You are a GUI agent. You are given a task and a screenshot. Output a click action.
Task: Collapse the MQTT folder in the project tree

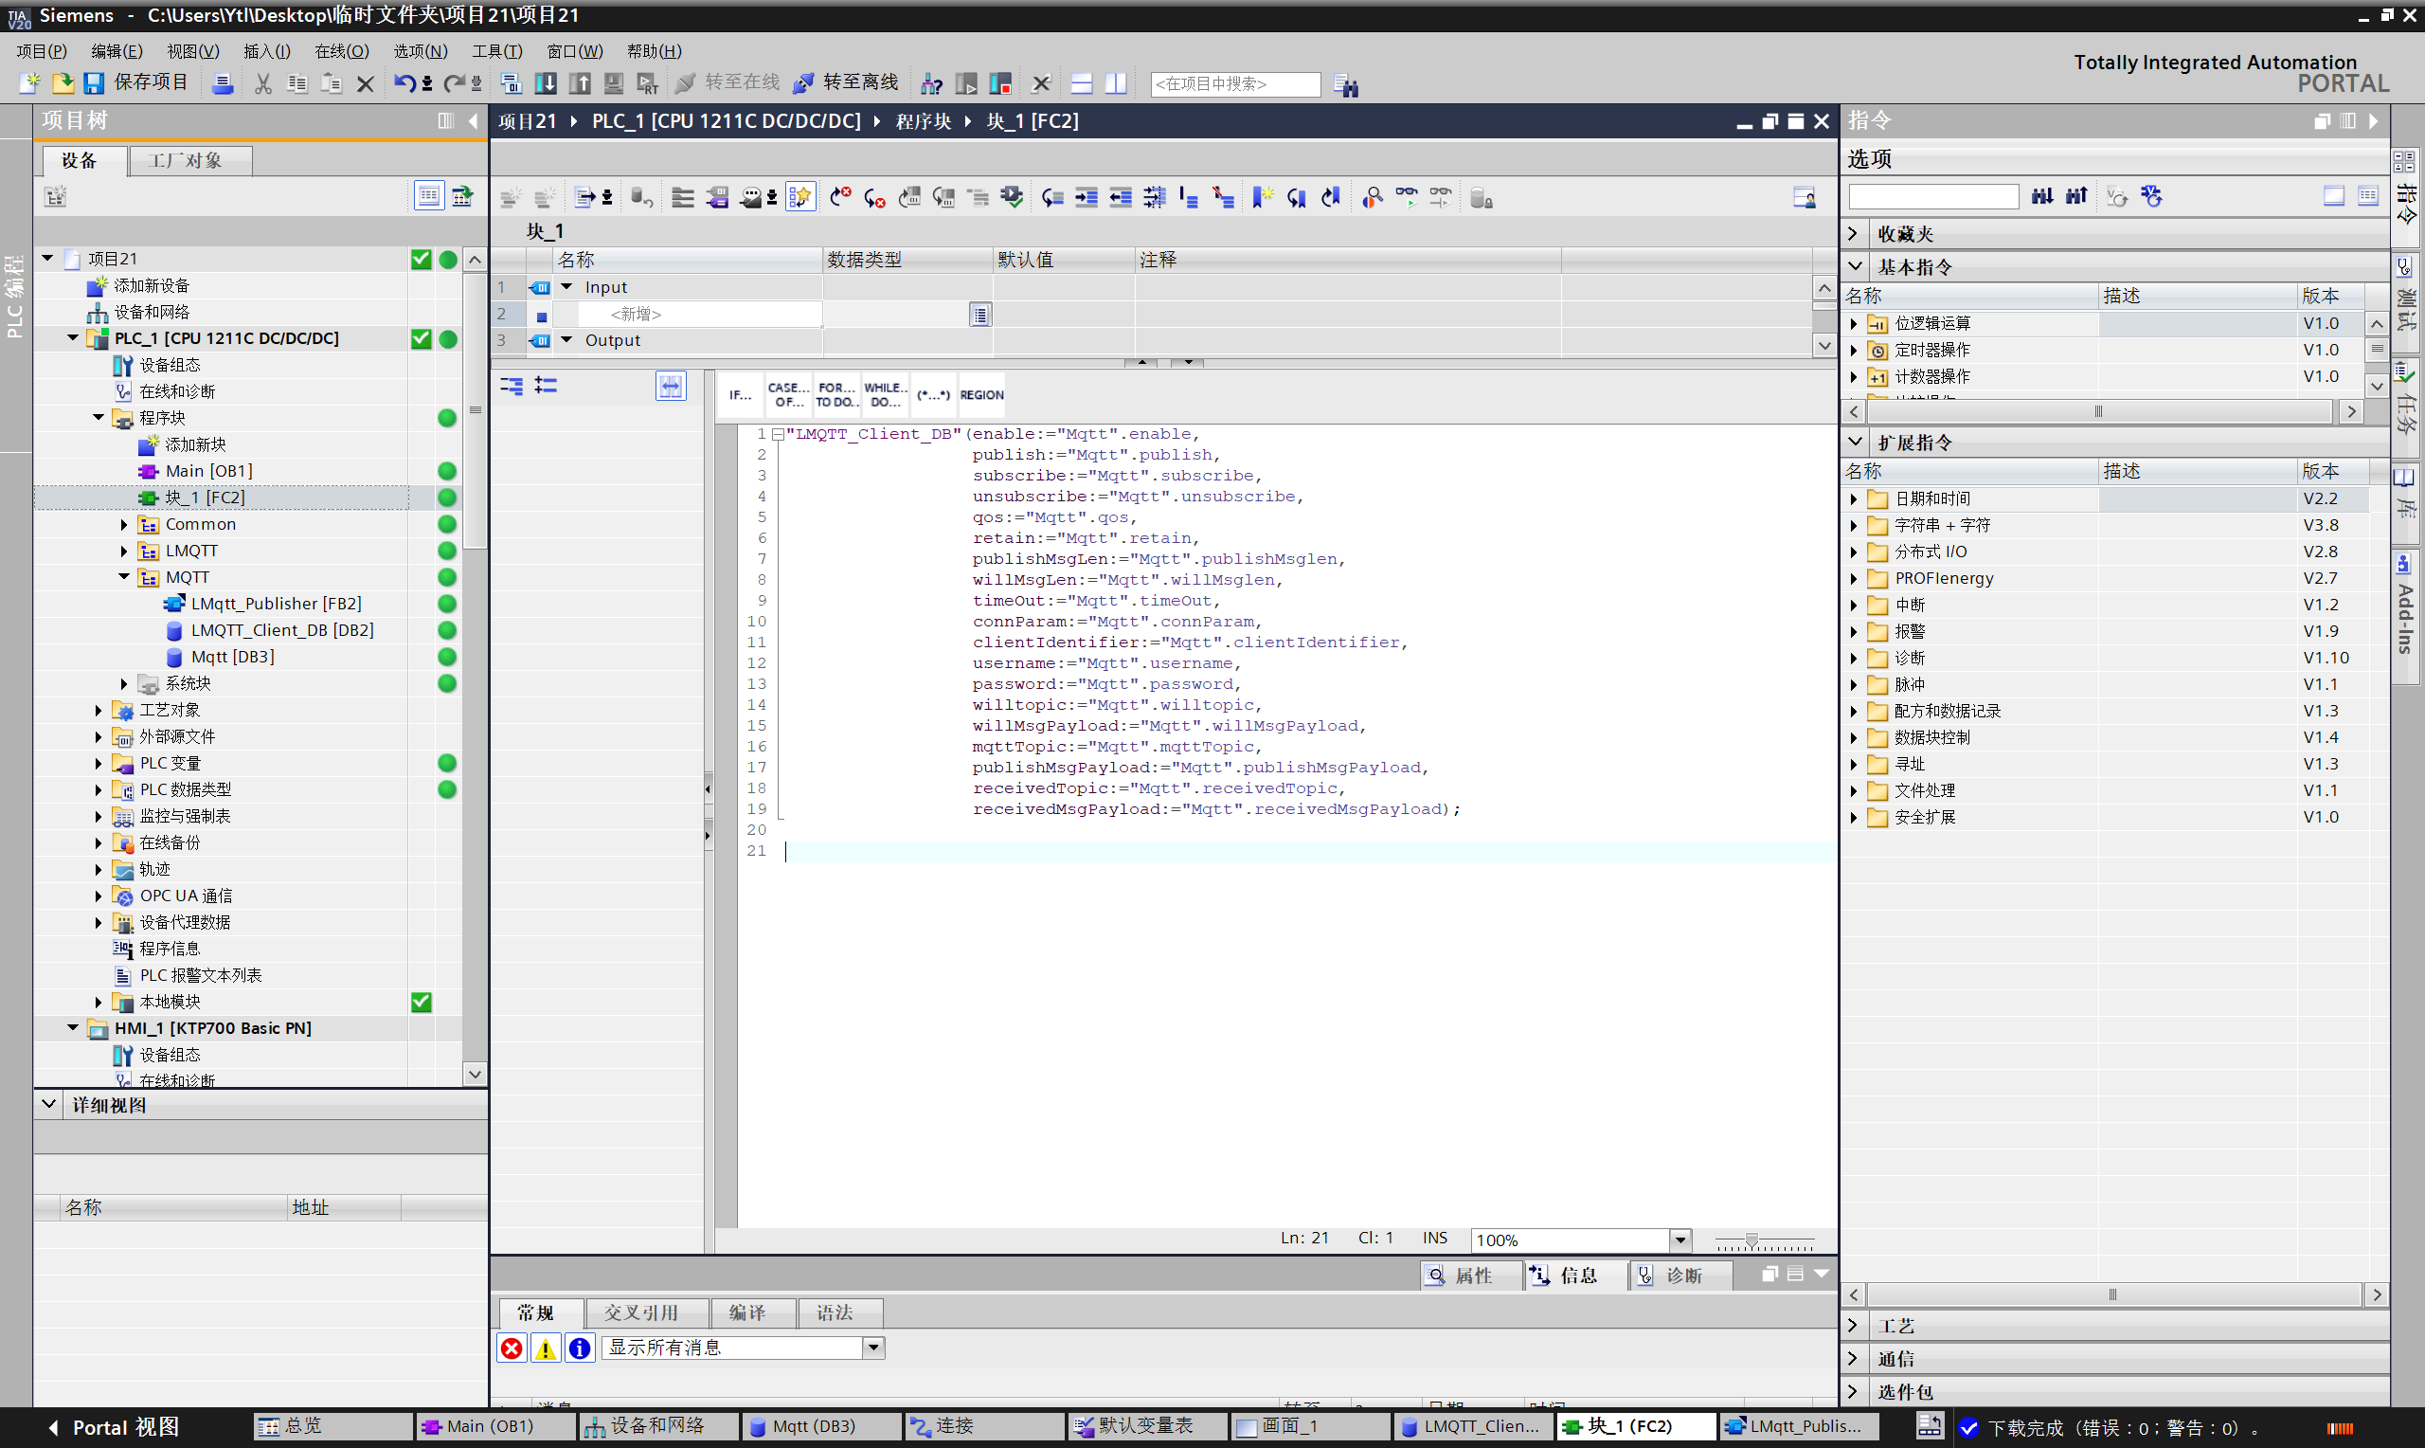(x=124, y=577)
